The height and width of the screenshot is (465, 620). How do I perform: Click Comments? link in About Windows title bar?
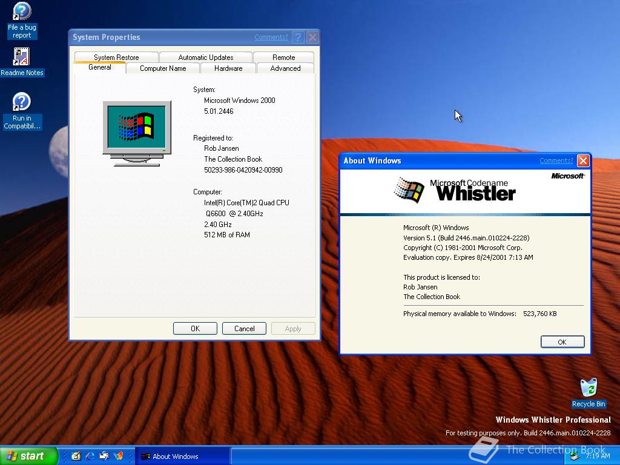click(x=556, y=160)
